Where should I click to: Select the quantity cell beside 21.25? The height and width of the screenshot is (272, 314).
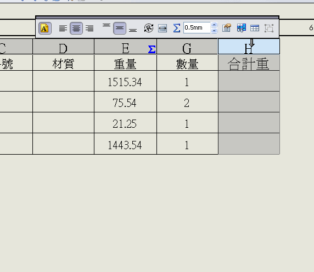187,123
